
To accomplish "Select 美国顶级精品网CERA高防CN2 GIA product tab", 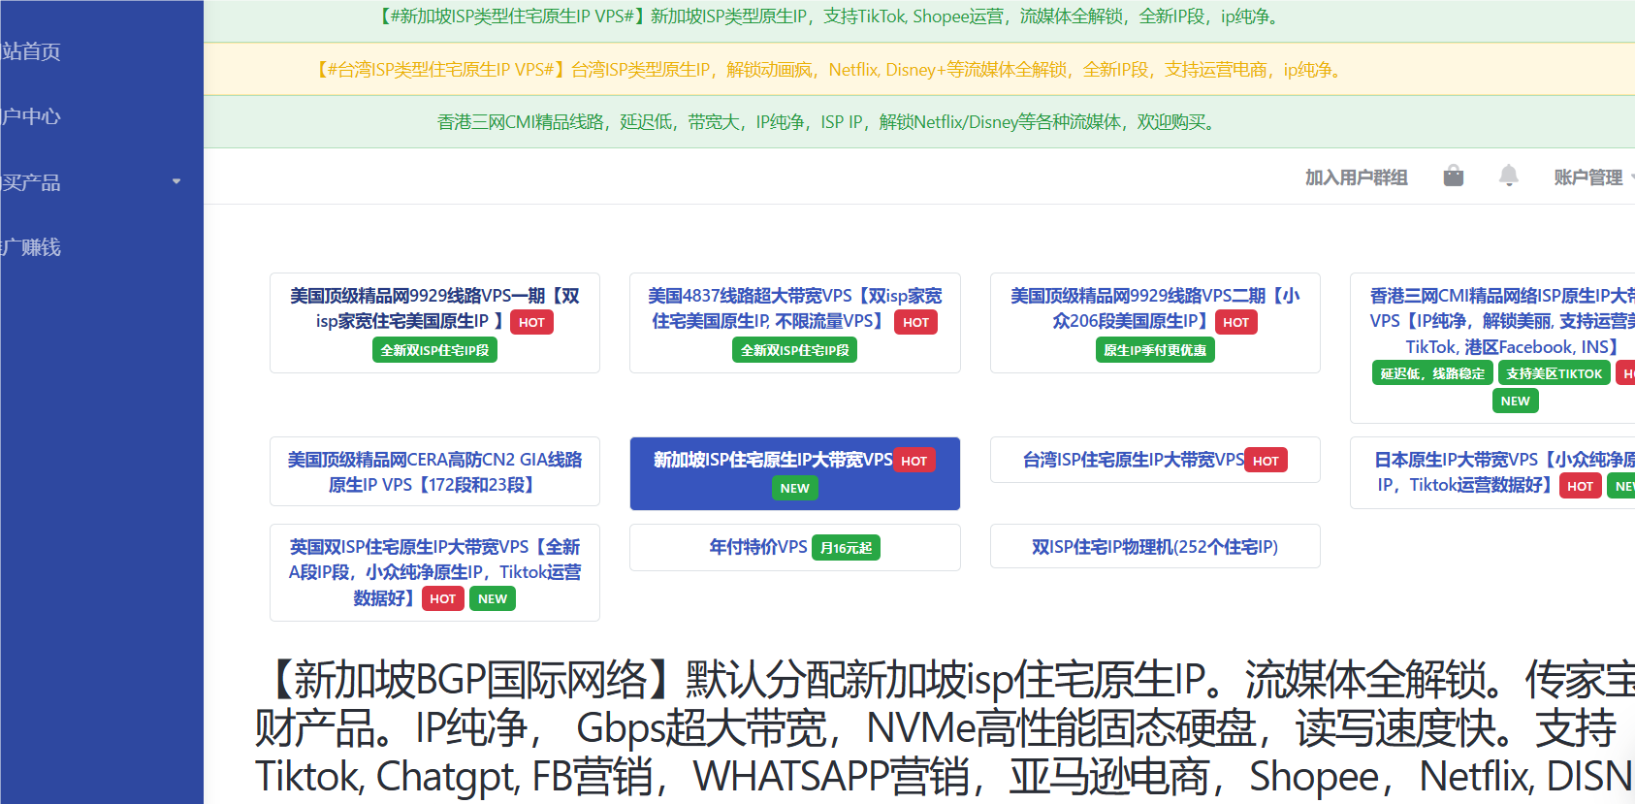I will pos(434,471).
